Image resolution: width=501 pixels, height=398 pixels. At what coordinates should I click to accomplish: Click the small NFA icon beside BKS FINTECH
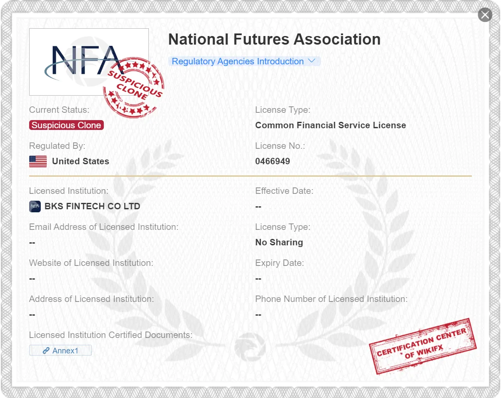(35, 206)
